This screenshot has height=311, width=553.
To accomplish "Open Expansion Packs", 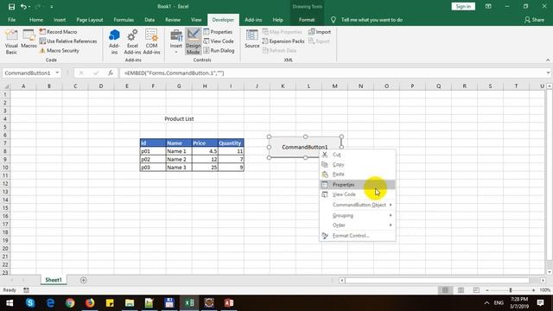I will [283, 41].
